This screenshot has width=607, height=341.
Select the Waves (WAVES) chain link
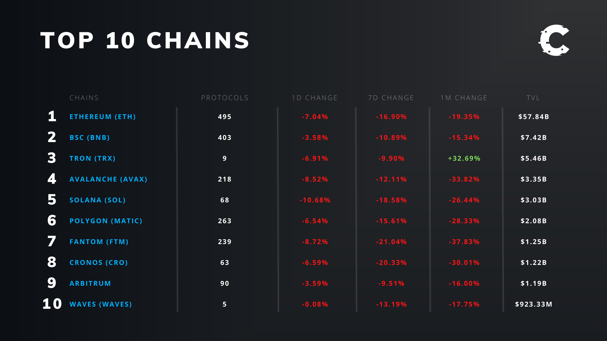[101, 304]
